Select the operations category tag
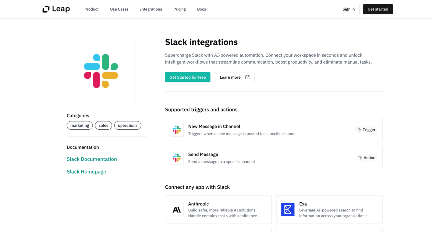 pyautogui.click(x=128, y=125)
